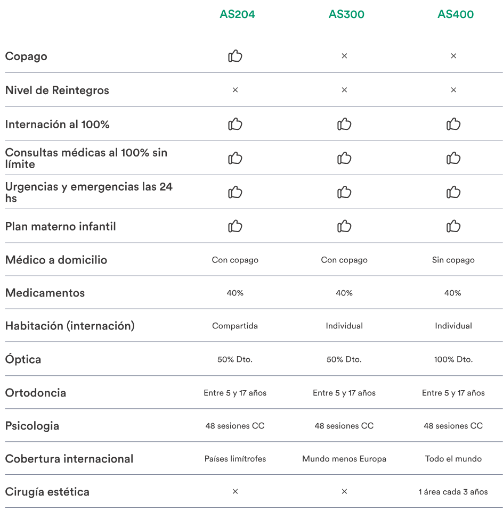503x519 pixels.
Task: Click "Sin copago" under AS400
Action: click(453, 260)
